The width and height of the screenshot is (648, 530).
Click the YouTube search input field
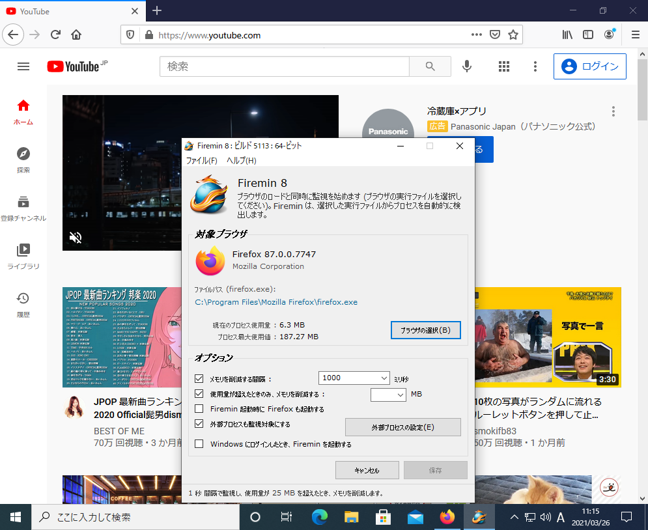pyautogui.click(x=284, y=66)
